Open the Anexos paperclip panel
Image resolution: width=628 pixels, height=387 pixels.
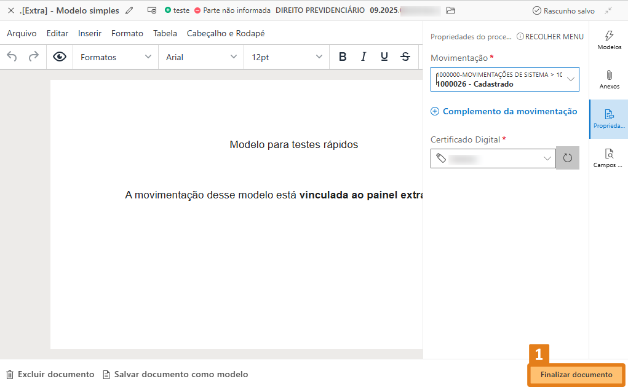point(609,79)
